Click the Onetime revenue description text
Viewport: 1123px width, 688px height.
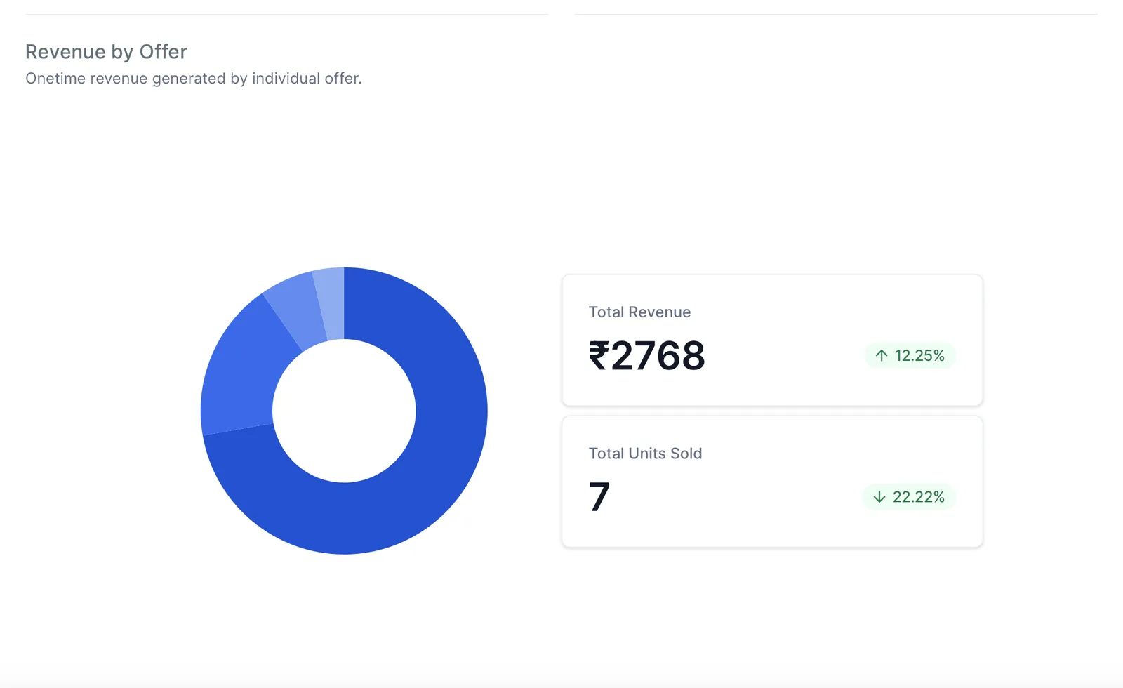click(194, 79)
